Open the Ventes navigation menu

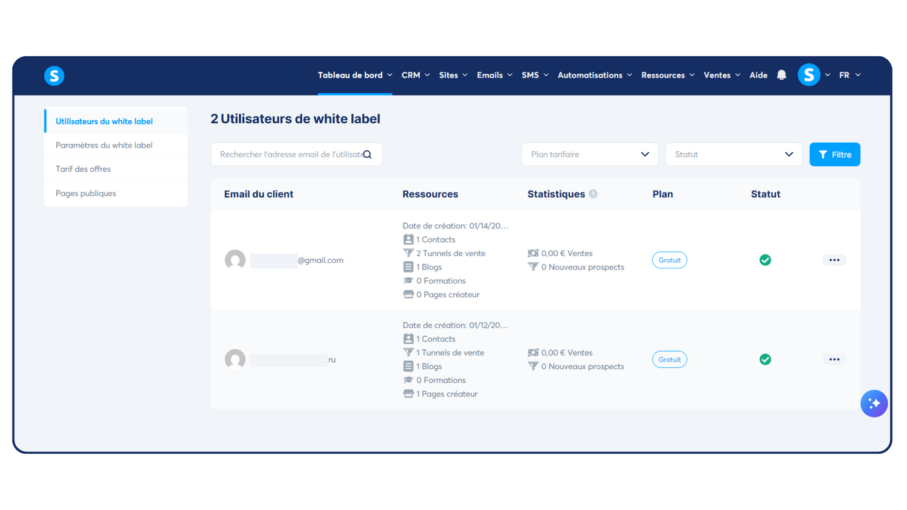coord(722,75)
